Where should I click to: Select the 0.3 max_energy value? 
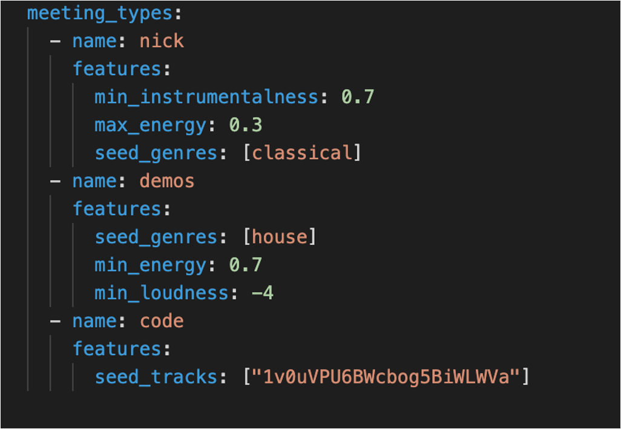click(246, 125)
